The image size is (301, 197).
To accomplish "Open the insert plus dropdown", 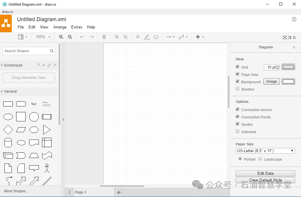I will click(200, 37).
